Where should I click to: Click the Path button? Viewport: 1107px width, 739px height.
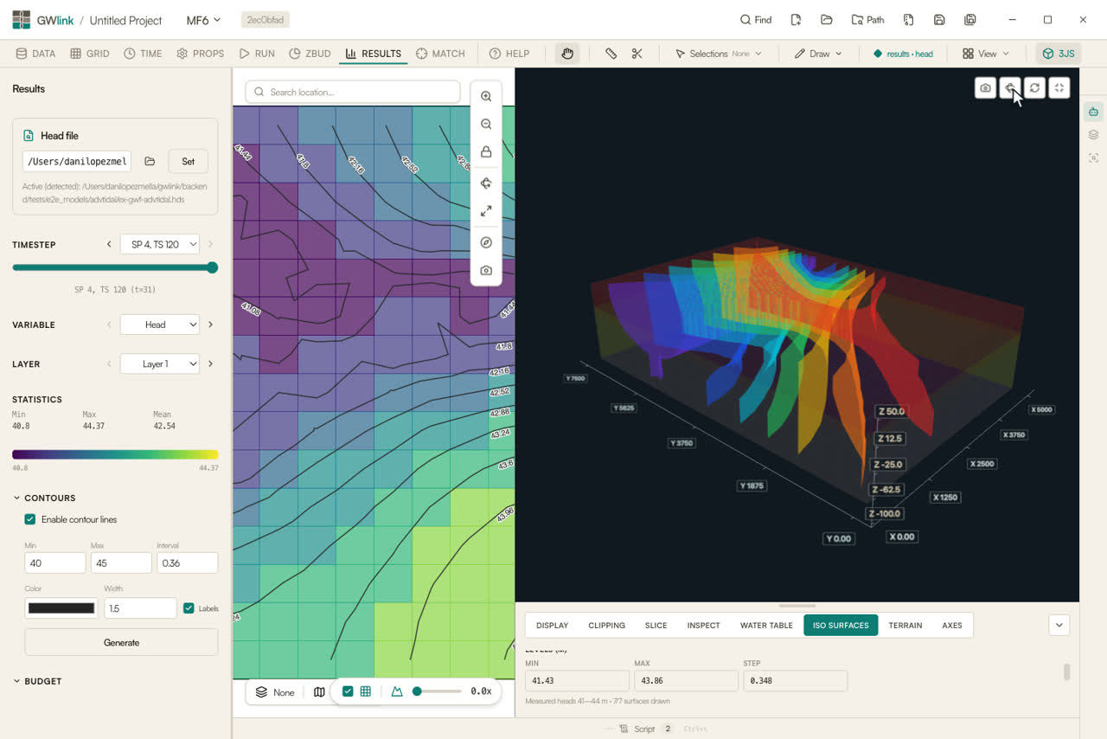[x=868, y=20]
